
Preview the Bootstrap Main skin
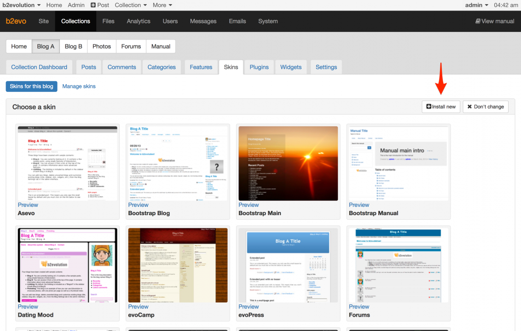(249, 205)
